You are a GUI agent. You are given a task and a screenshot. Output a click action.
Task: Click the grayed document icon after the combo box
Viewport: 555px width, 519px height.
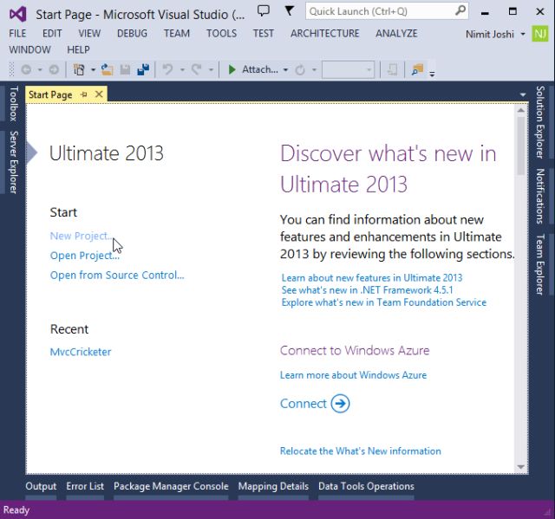[392, 69]
